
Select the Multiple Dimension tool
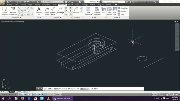tap(13, 11)
